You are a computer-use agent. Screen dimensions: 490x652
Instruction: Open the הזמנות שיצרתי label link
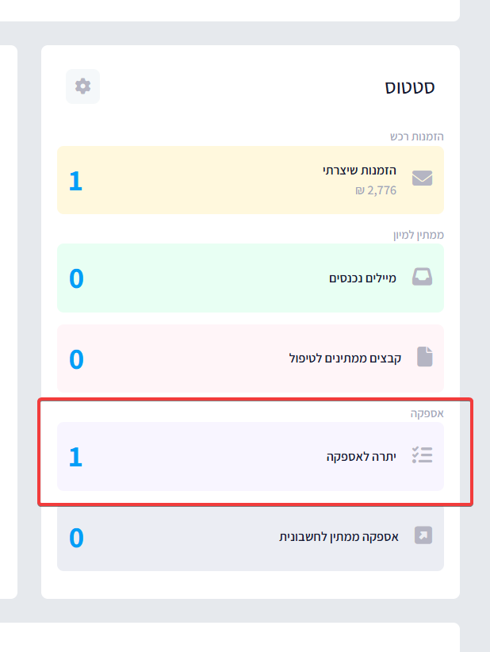[359, 171]
